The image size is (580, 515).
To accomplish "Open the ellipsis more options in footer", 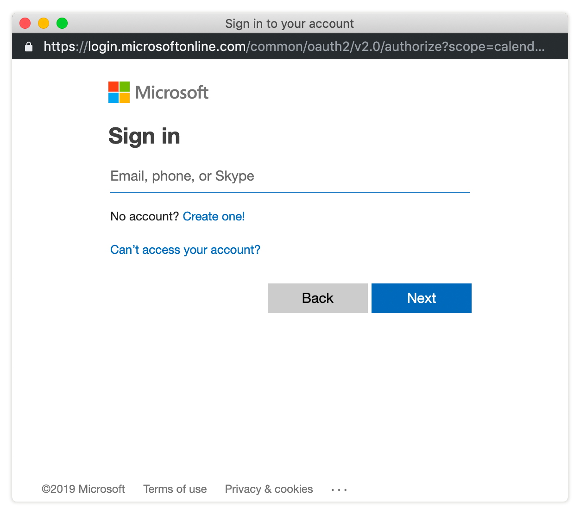I will (x=339, y=490).
